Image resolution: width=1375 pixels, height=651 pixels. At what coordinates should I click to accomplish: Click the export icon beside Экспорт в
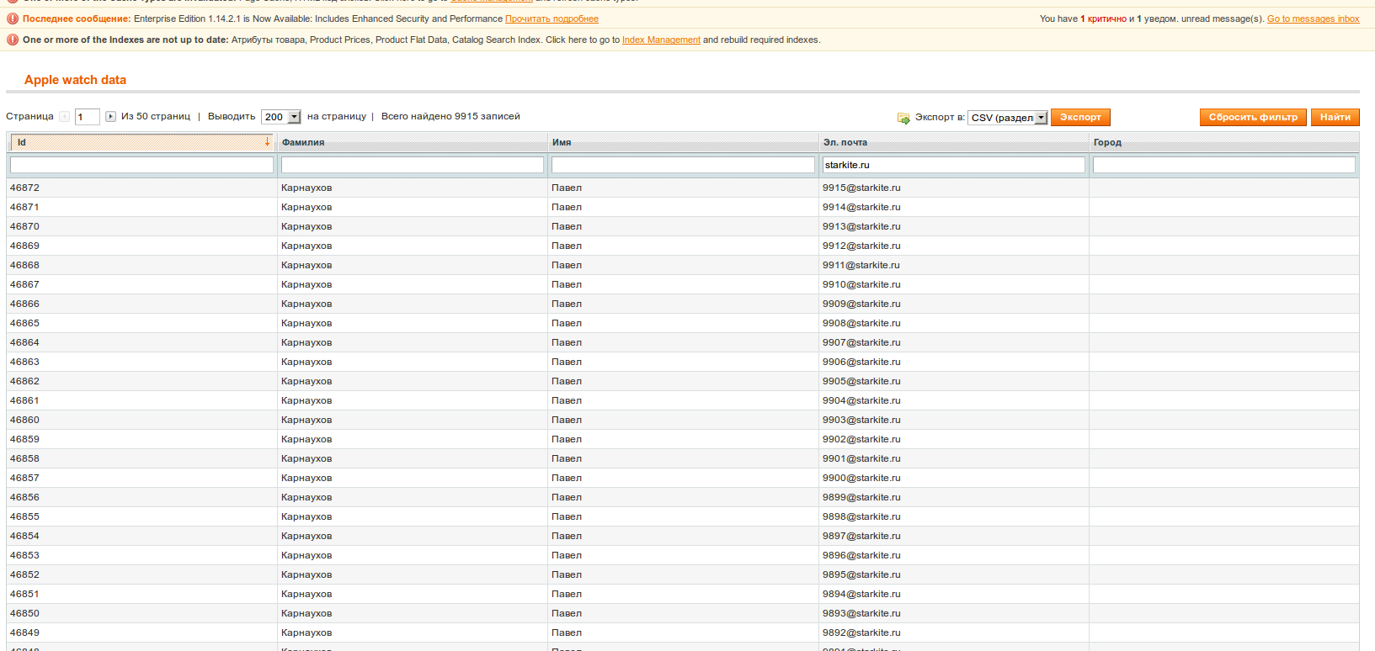coord(903,118)
